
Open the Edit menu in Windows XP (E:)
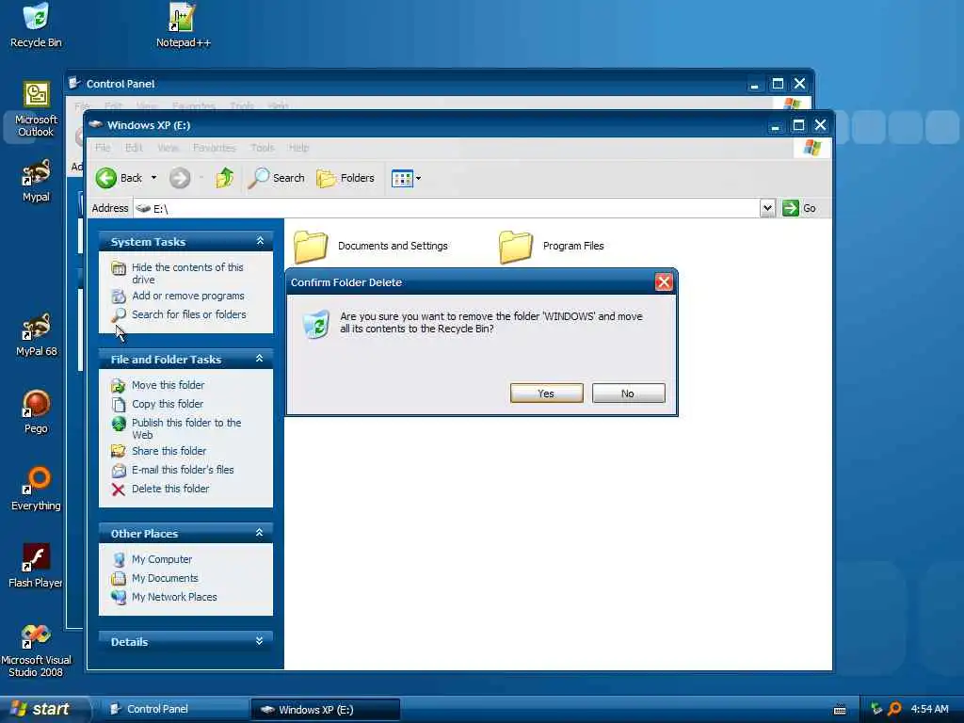click(x=134, y=148)
